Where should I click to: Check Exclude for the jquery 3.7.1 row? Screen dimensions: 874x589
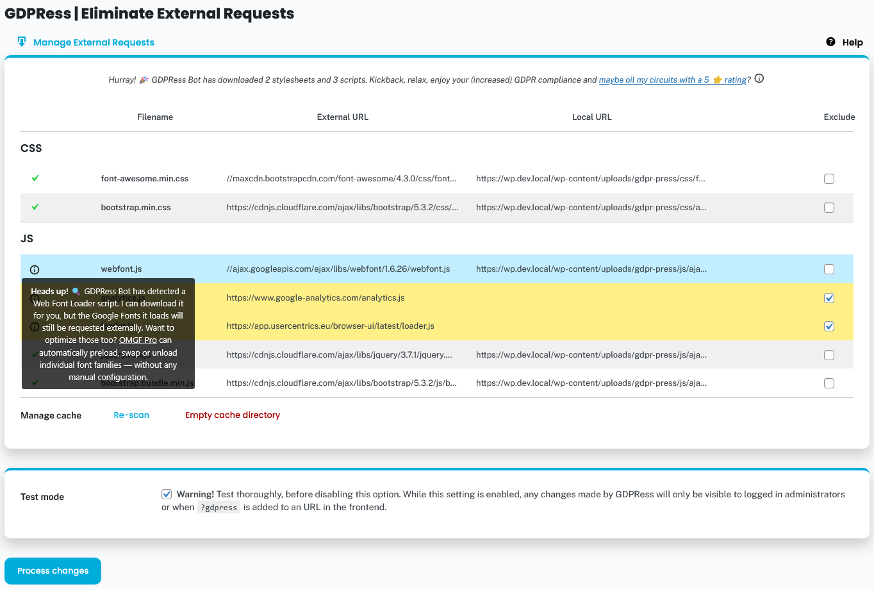[829, 355]
